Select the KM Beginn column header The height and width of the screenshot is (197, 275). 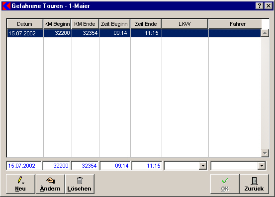pyautogui.click(x=57, y=24)
